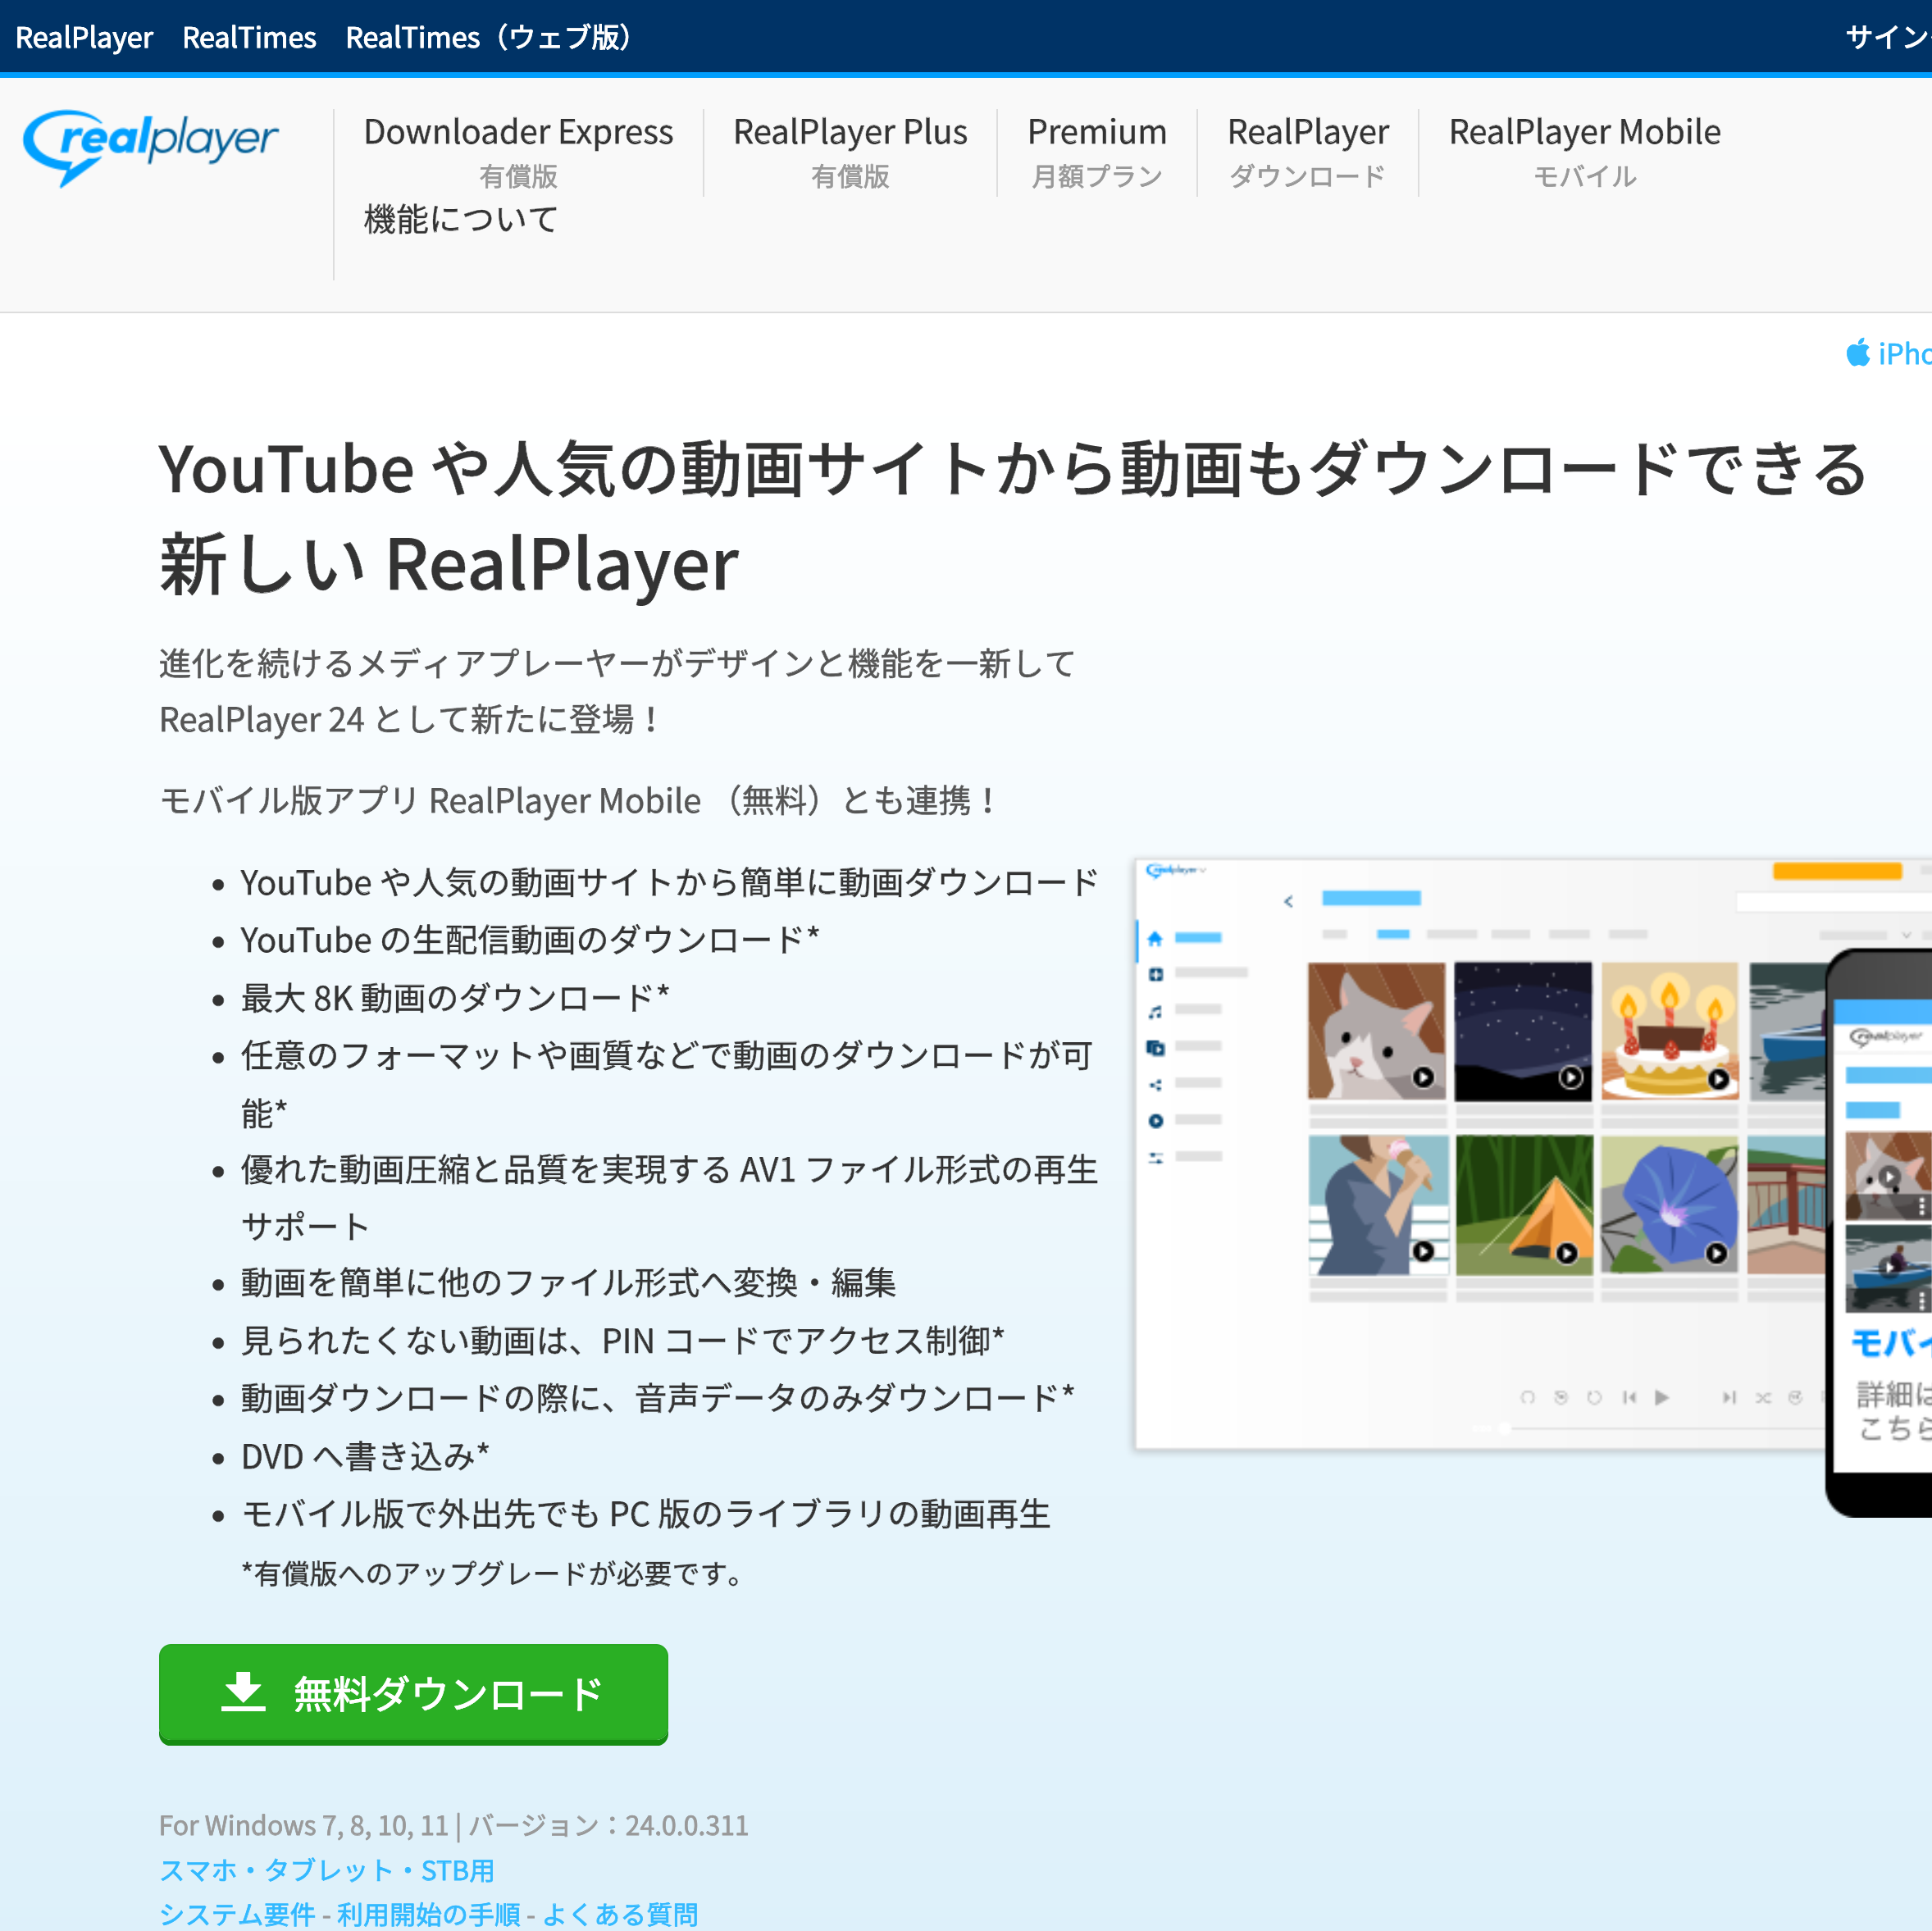Click the cat video thumbnail in preview
1932x1931 pixels.
(1376, 1031)
